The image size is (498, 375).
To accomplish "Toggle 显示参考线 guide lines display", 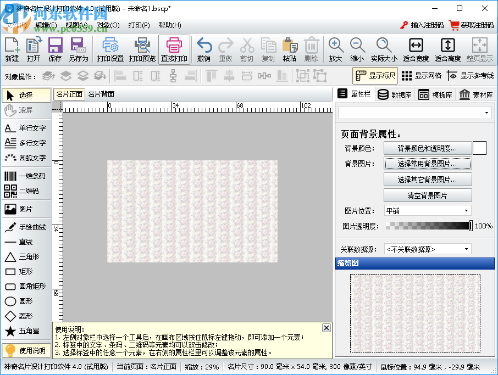I will click(471, 76).
